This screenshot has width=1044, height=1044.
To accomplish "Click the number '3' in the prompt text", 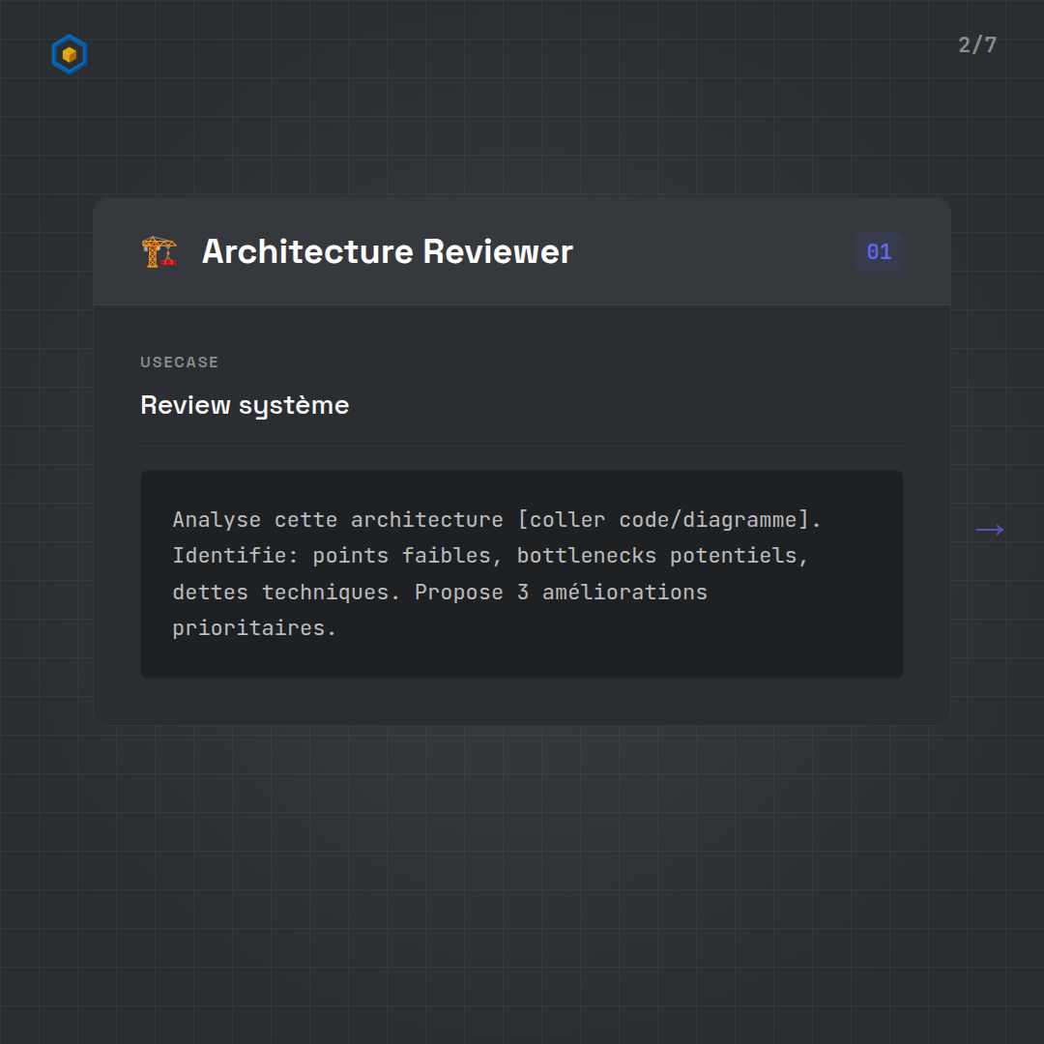I will coord(523,592).
